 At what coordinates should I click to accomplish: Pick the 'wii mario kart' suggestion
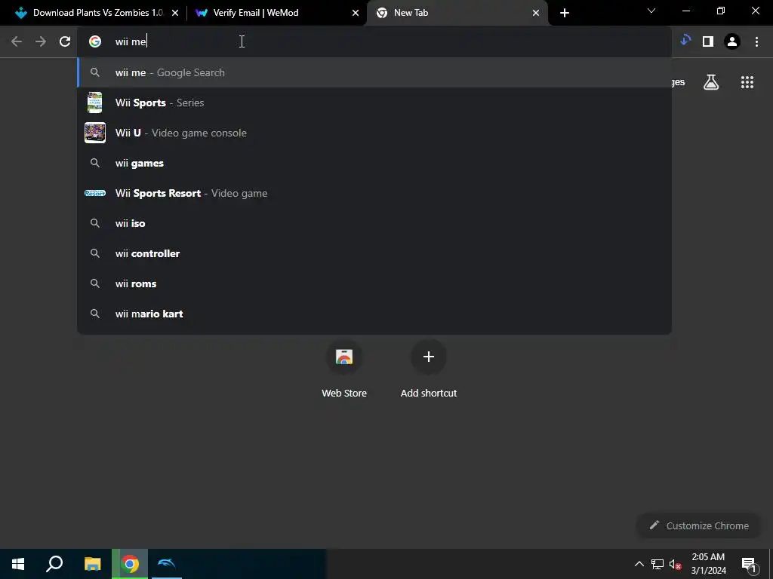tap(374, 314)
